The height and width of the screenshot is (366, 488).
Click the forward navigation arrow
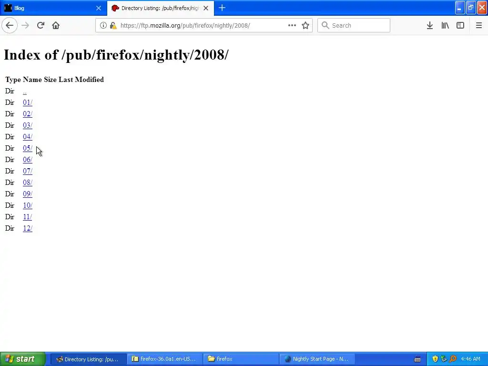[x=25, y=26]
